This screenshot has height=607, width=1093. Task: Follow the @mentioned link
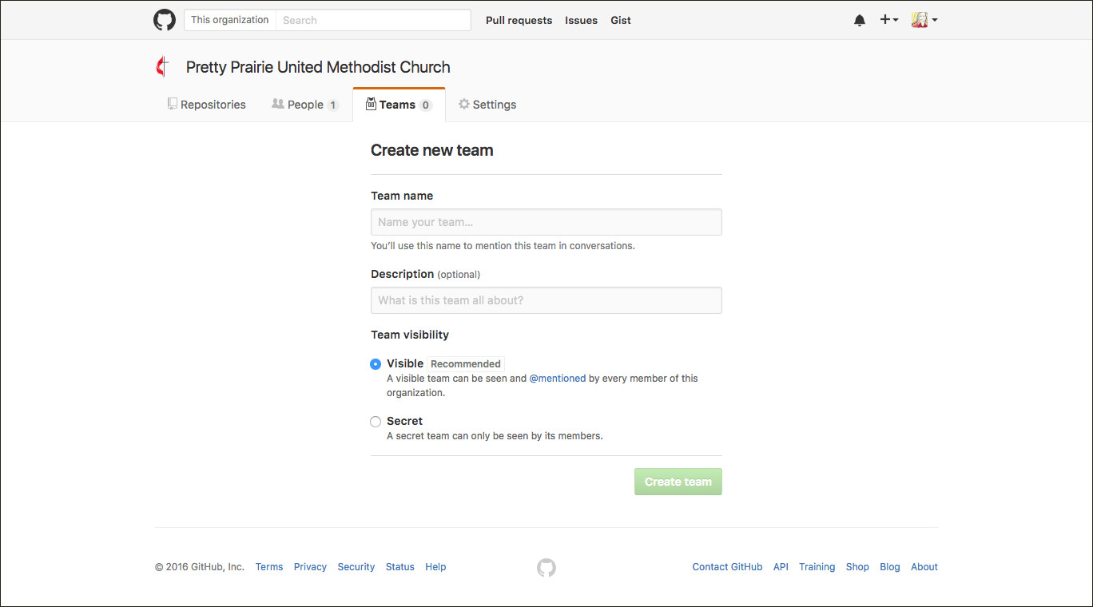(x=558, y=379)
